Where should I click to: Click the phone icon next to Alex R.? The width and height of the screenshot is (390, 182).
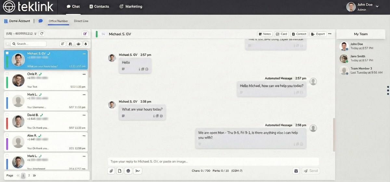(x=40, y=135)
